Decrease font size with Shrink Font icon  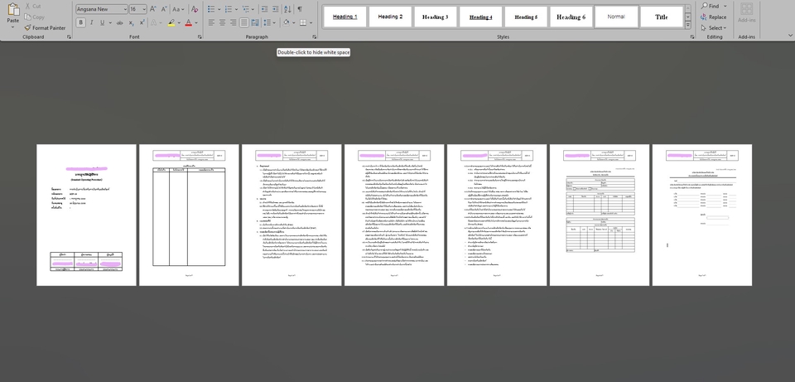pos(164,9)
